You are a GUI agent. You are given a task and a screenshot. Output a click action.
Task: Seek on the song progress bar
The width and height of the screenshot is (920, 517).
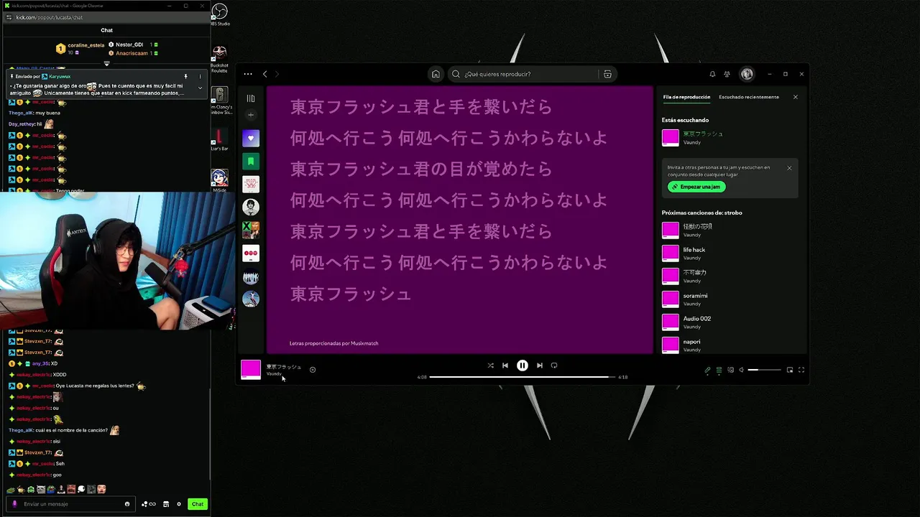click(x=523, y=377)
